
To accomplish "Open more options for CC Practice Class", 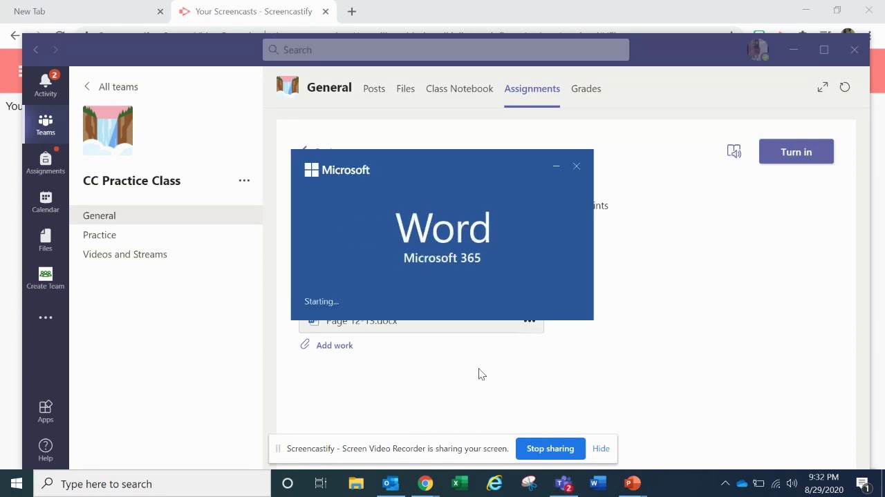I will point(244,180).
